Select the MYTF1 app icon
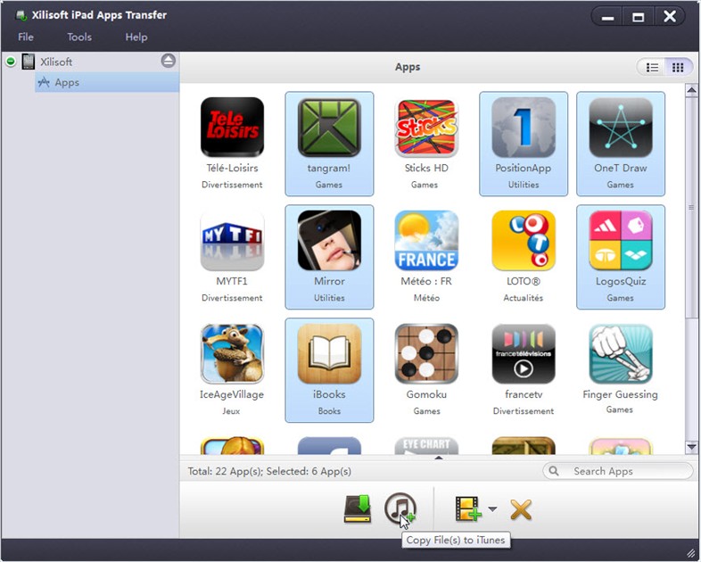 coord(232,241)
